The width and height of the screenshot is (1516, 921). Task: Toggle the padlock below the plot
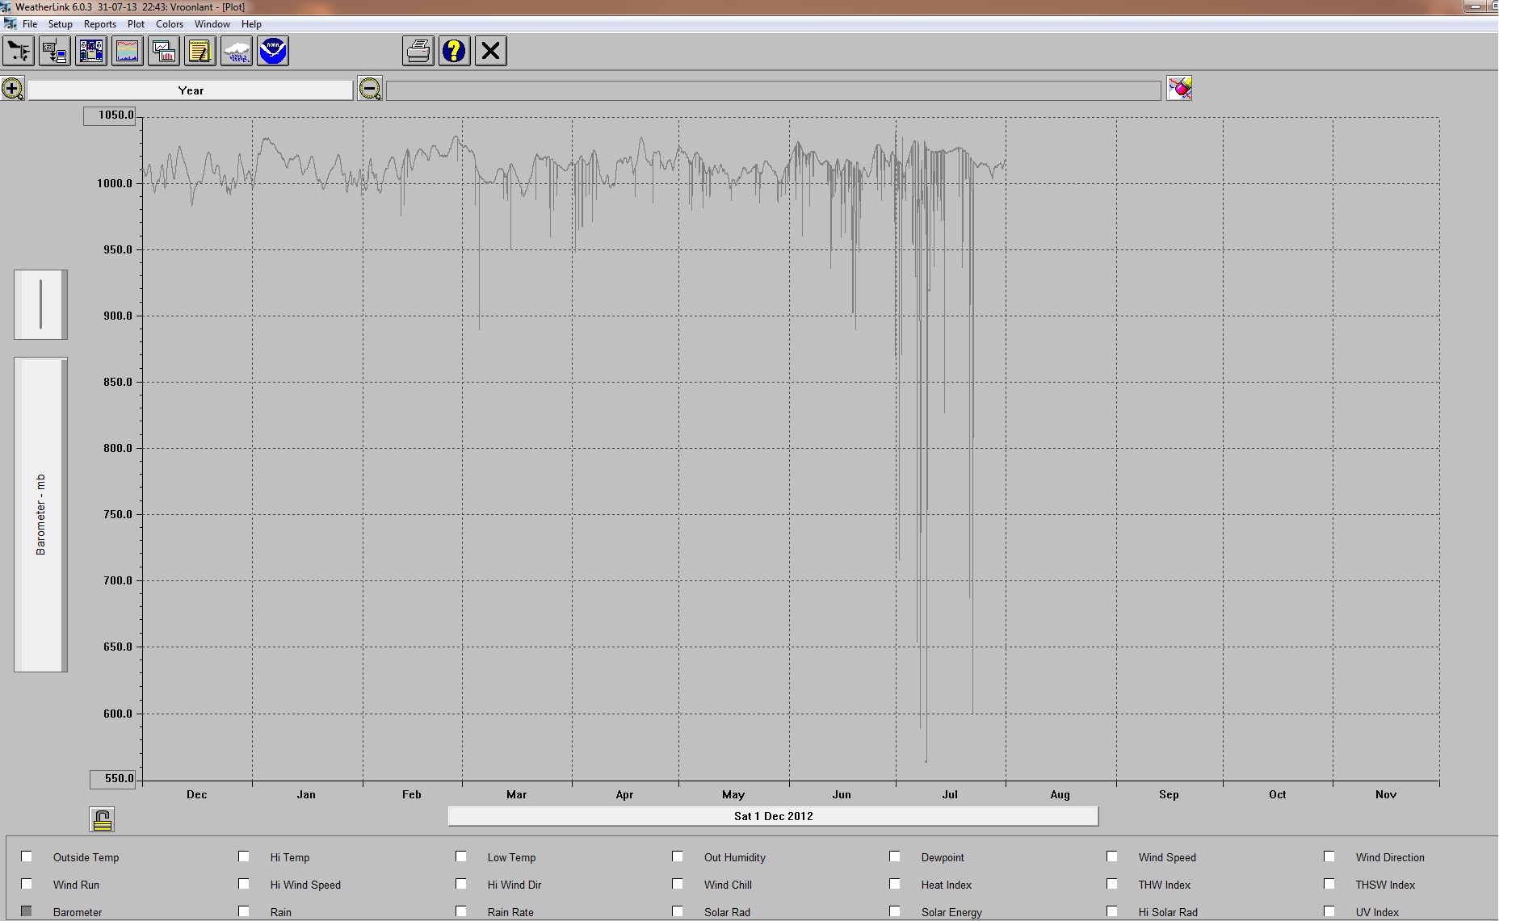pos(103,818)
